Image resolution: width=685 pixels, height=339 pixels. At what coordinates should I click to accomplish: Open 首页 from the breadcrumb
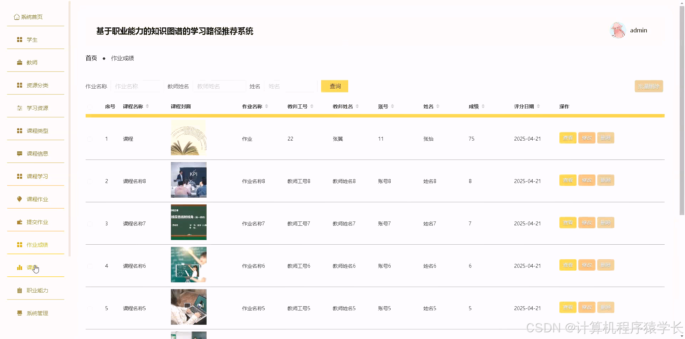click(x=91, y=58)
